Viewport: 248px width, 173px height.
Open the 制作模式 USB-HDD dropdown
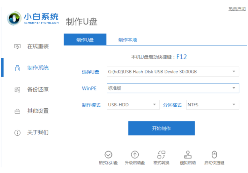[x=133, y=105]
